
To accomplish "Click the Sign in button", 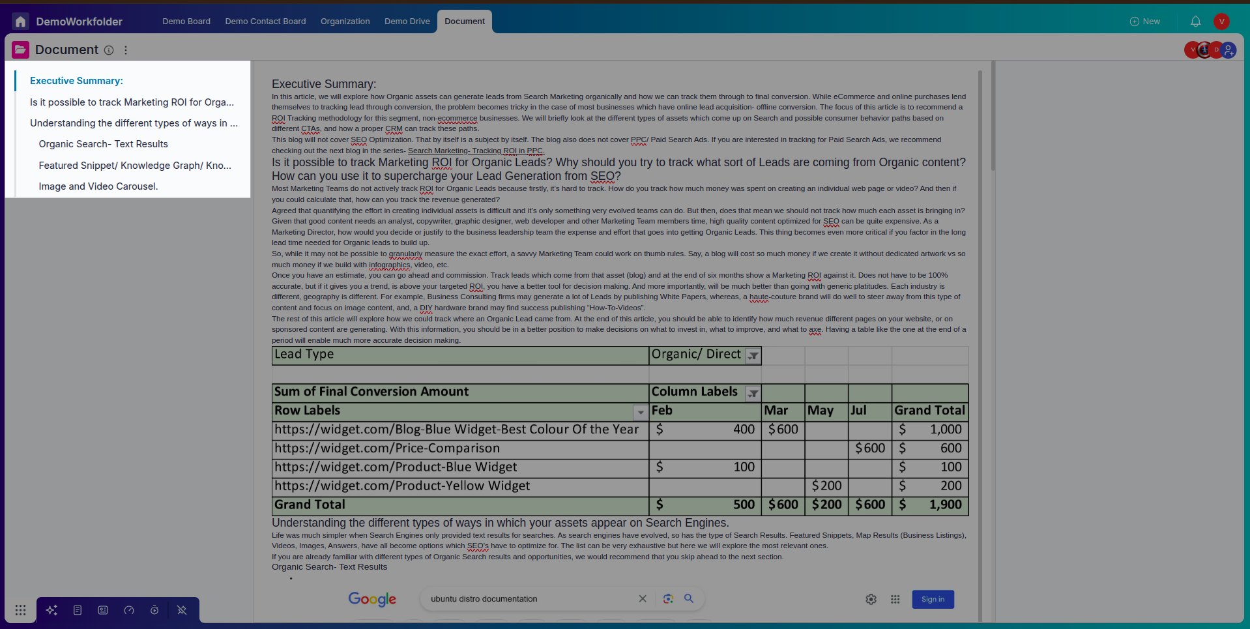I will pos(933,599).
